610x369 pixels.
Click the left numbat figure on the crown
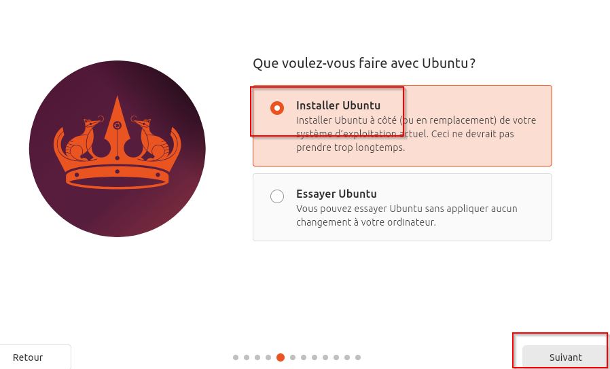point(84,139)
